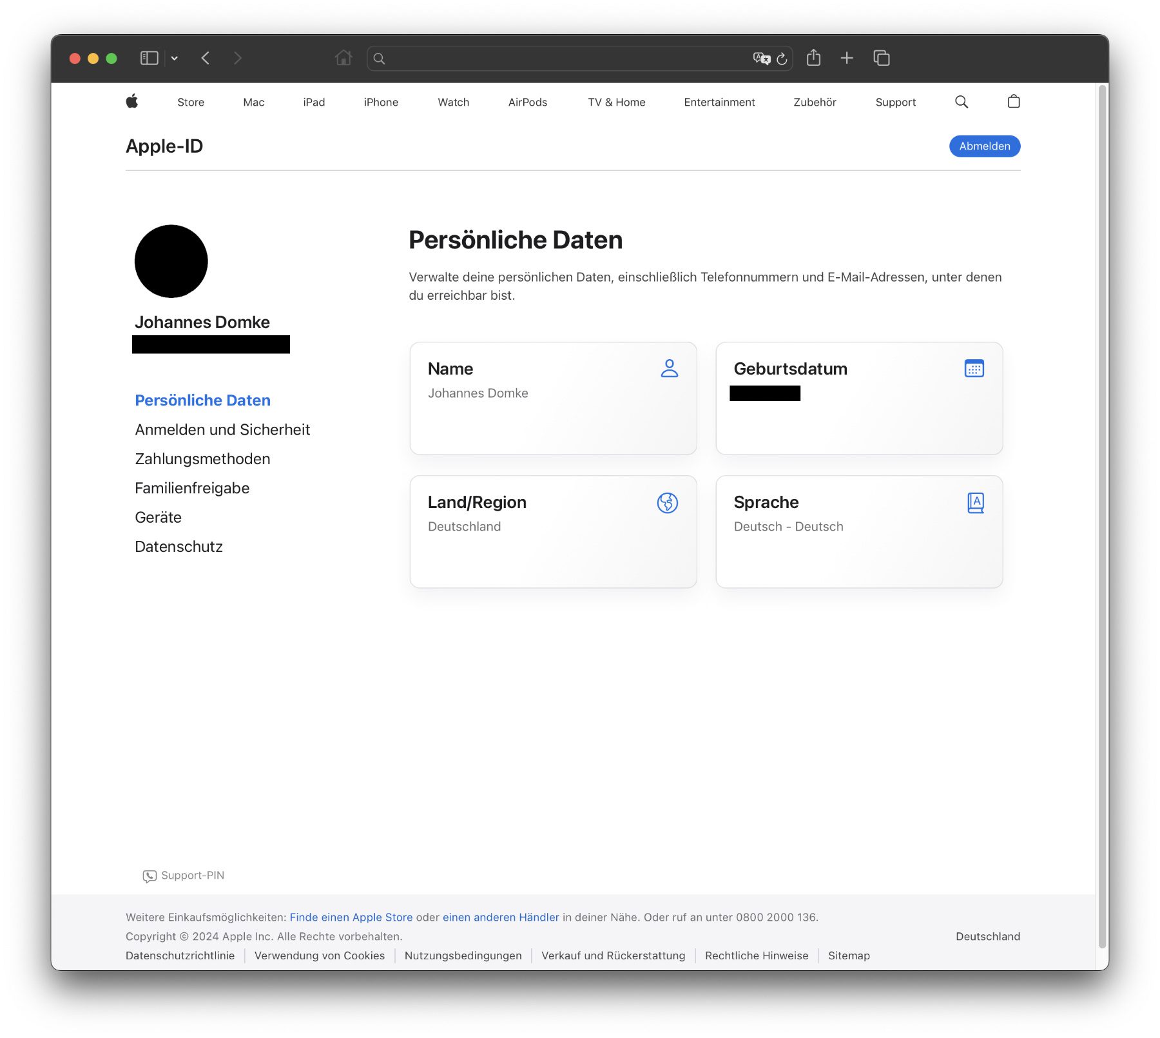1160x1038 pixels.
Task: Open the Mac menu item
Action: click(x=253, y=102)
